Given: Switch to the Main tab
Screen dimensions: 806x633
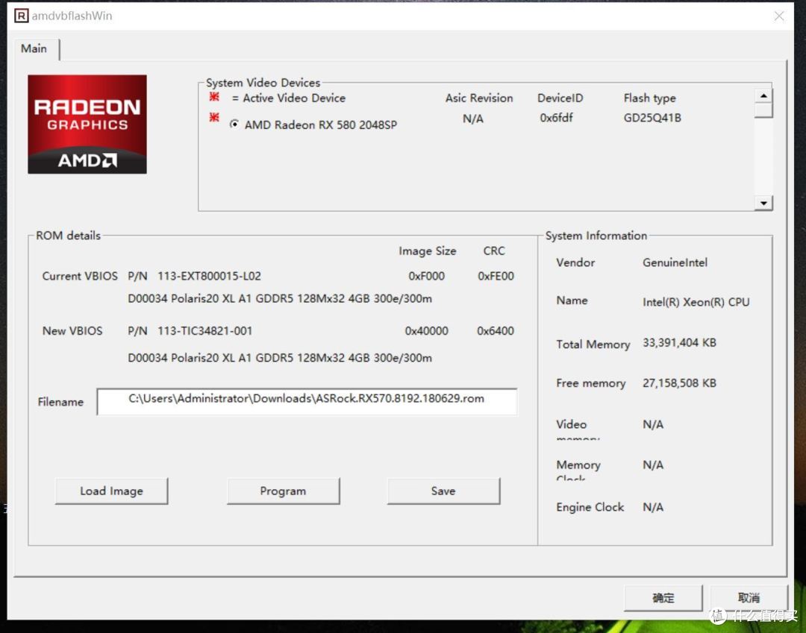Looking at the screenshot, I should (34, 48).
